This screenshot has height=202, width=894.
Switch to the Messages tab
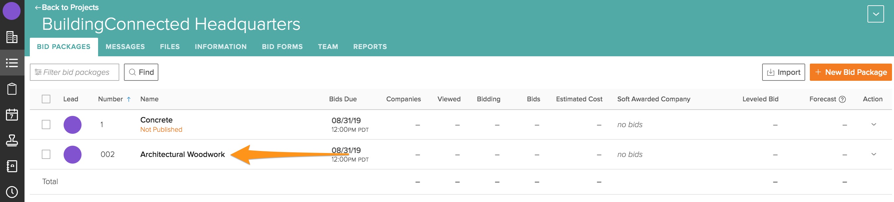125,47
